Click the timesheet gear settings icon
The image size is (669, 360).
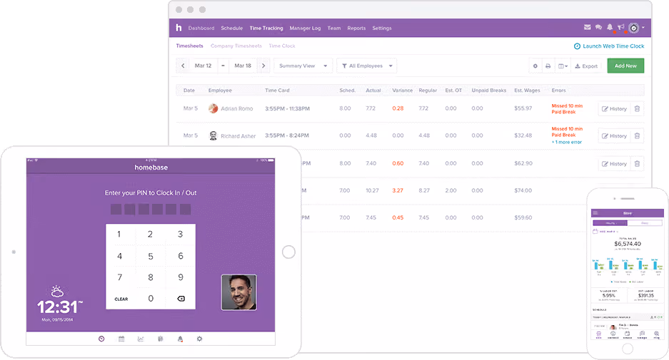coord(535,66)
